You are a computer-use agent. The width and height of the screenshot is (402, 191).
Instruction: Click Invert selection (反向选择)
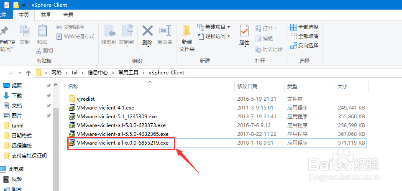pyautogui.click(x=304, y=46)
